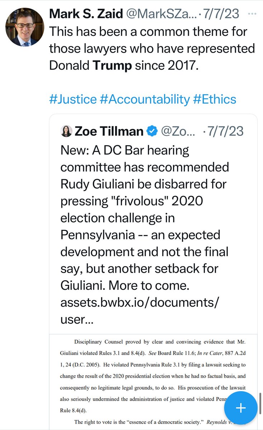The image size is (263, 430).
Task: Click the Mark S. Zaid display name
Action: coord(85,14)
